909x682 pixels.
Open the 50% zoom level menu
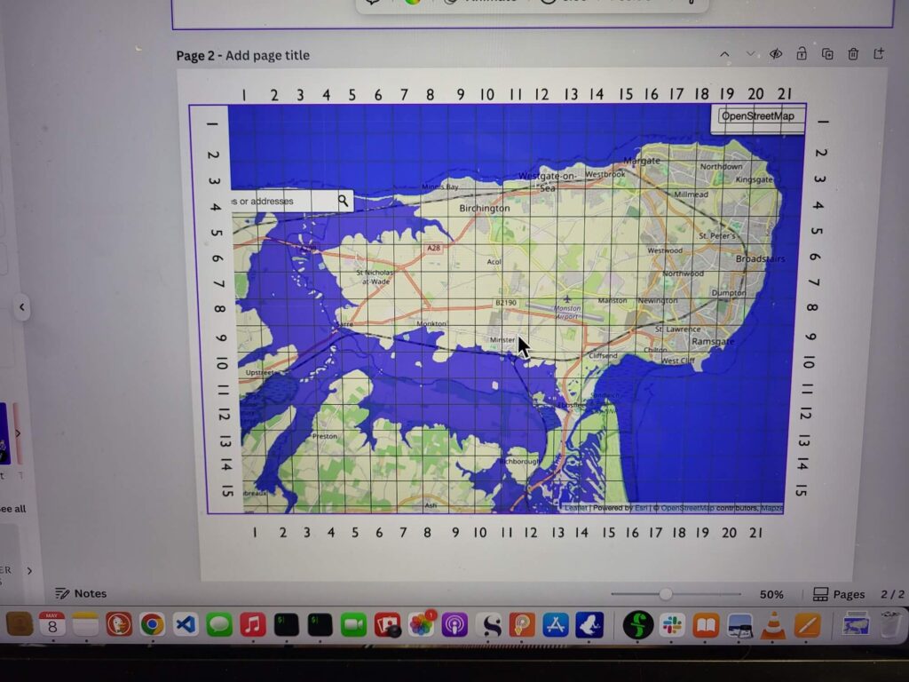(x=771, y=594)
